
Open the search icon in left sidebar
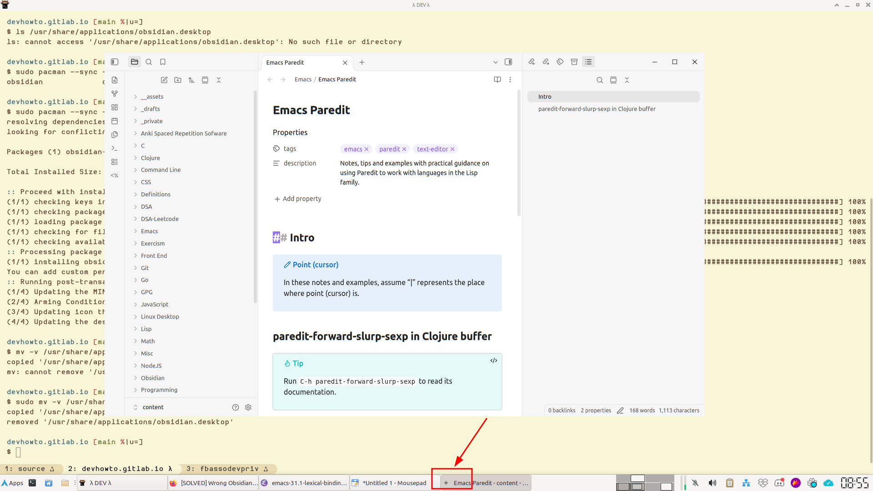coord(149,62)
